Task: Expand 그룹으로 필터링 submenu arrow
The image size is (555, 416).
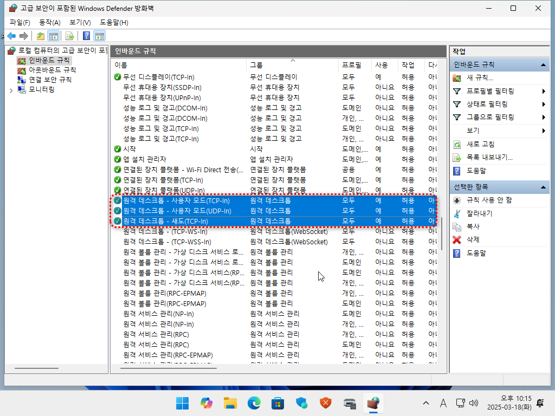Action: 544,118
